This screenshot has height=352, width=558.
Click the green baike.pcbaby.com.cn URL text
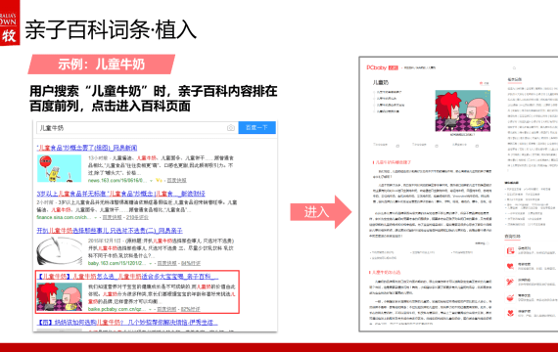(116, 309)
